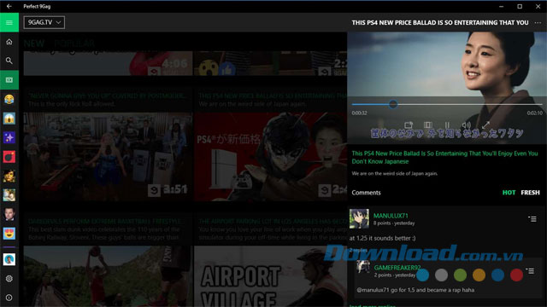The image size is (547, 307).
Task: Click the video progress slider knob
Action: coord(393,104)
